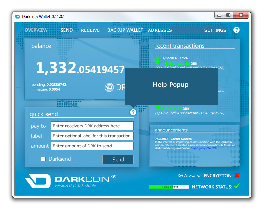The width and height of the screenshot is (264, 210).
Task: Click the sync progress bar showing days behind
Action: tap(169, 187)
